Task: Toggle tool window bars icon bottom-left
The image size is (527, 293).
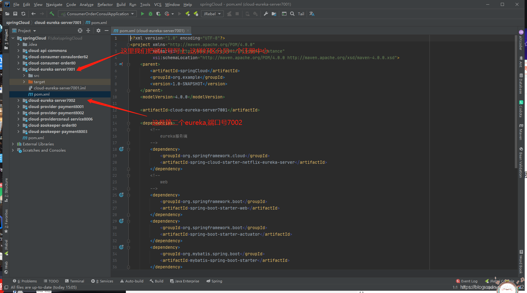Action: coord(6,287)
